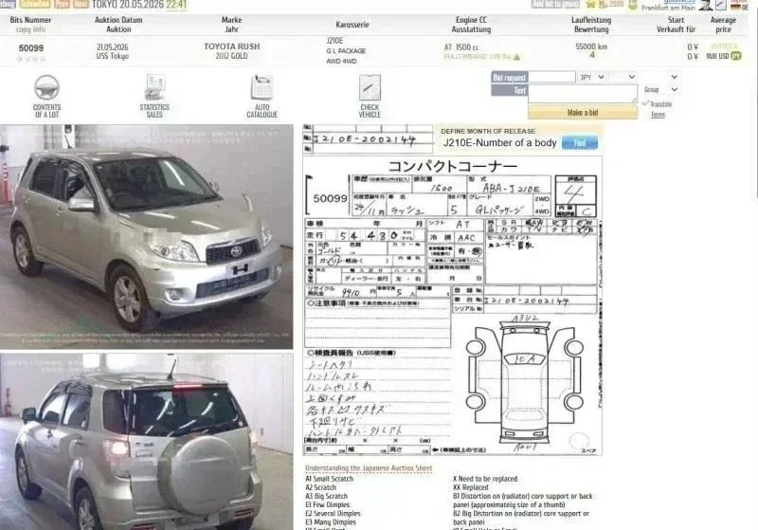Click the Engine CC Ausstattung header
The height and width of the screenshot is (530, 758).
pos(471,25)
